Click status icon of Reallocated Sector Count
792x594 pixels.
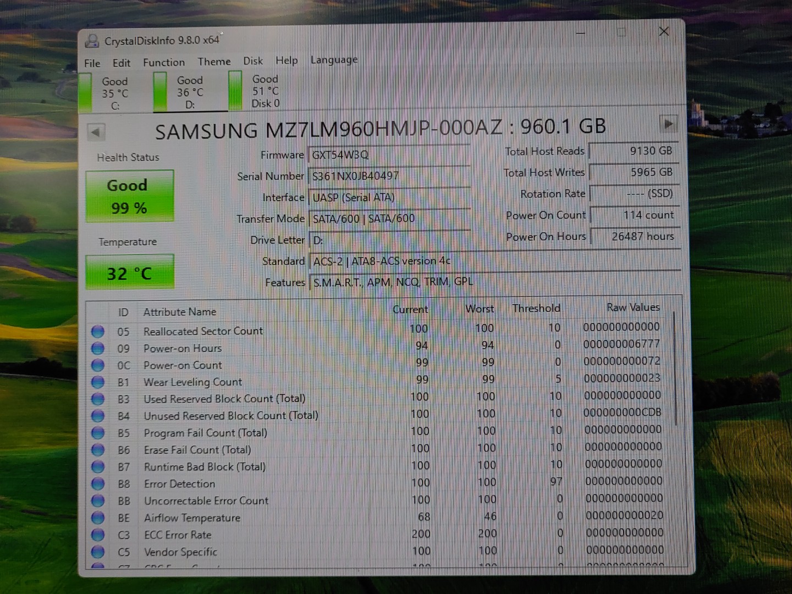[98, 331]
